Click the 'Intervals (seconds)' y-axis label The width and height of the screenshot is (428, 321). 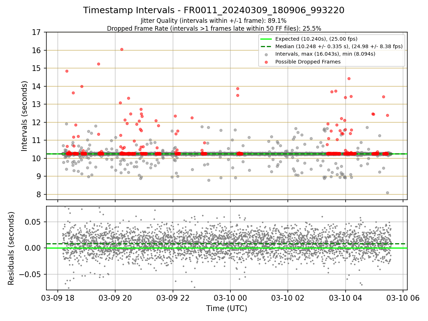tap(25, 116)
